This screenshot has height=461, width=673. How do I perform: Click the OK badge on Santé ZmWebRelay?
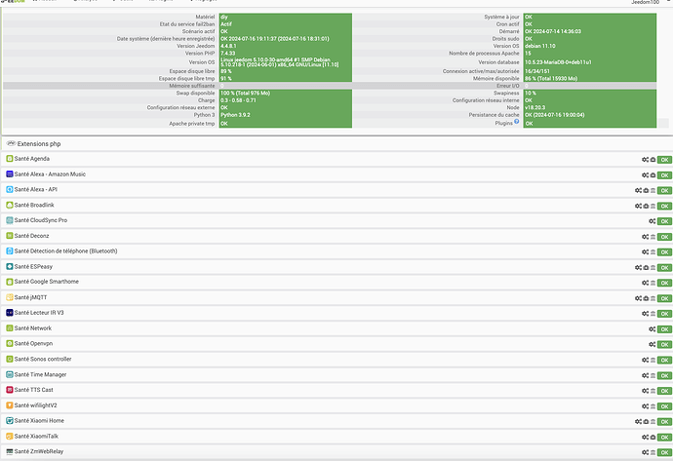(664, 452)
